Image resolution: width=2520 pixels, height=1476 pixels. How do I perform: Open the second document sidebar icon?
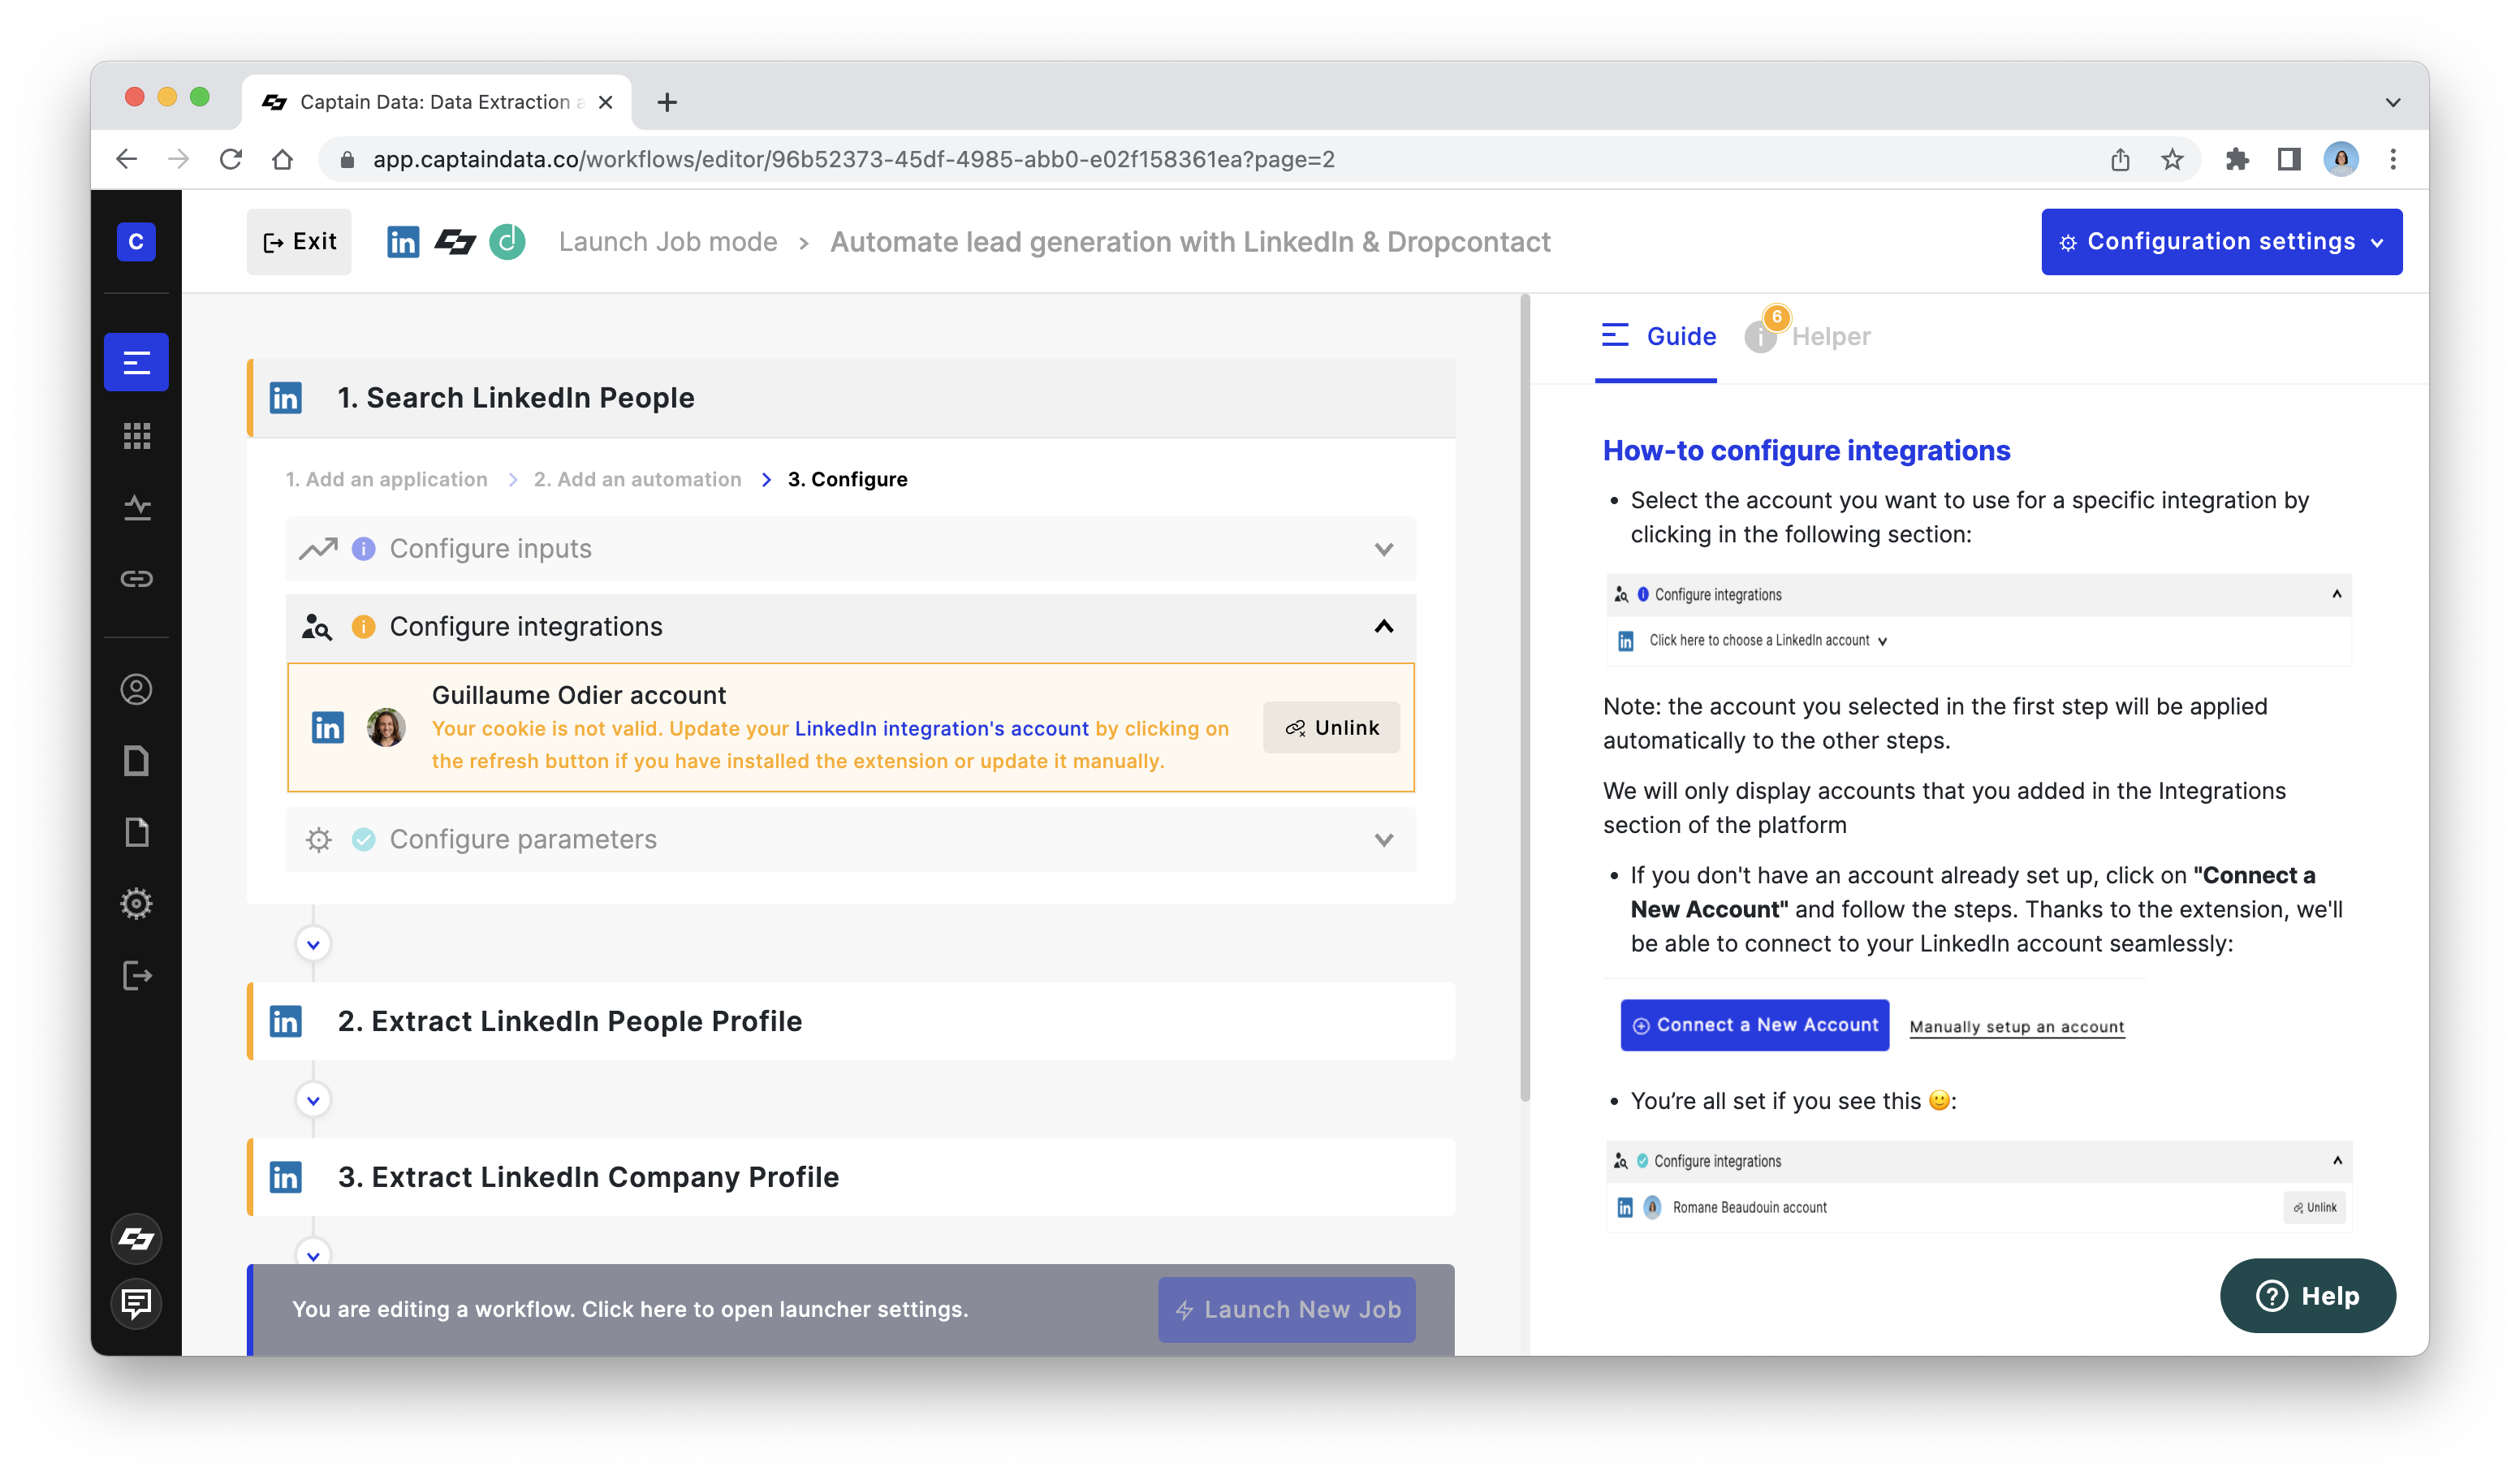click(136, 832)
